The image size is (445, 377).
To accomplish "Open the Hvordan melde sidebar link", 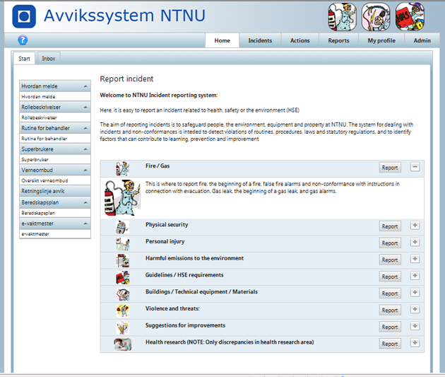I will [x=55, y=97].
